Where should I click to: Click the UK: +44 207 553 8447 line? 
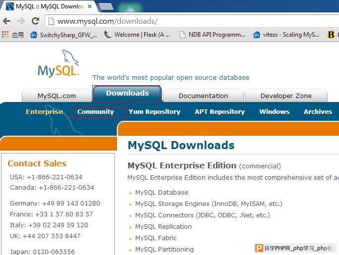[45, 236]
